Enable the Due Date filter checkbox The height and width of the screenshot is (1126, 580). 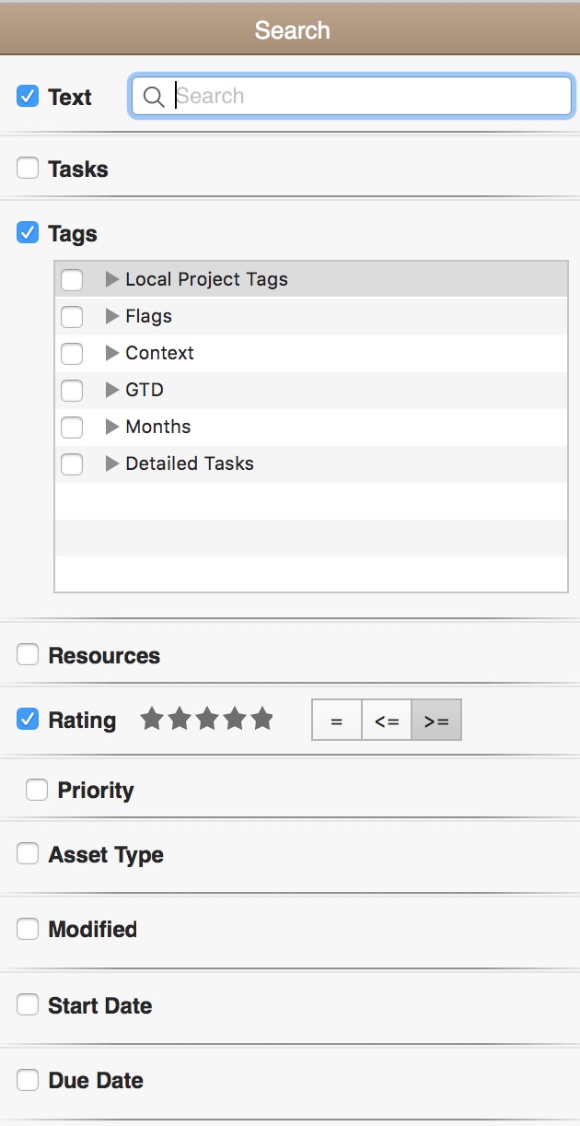click(28, 1080)
